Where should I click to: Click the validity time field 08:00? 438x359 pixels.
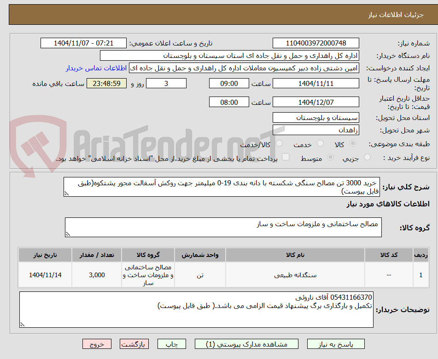click(x=229, y=102)
